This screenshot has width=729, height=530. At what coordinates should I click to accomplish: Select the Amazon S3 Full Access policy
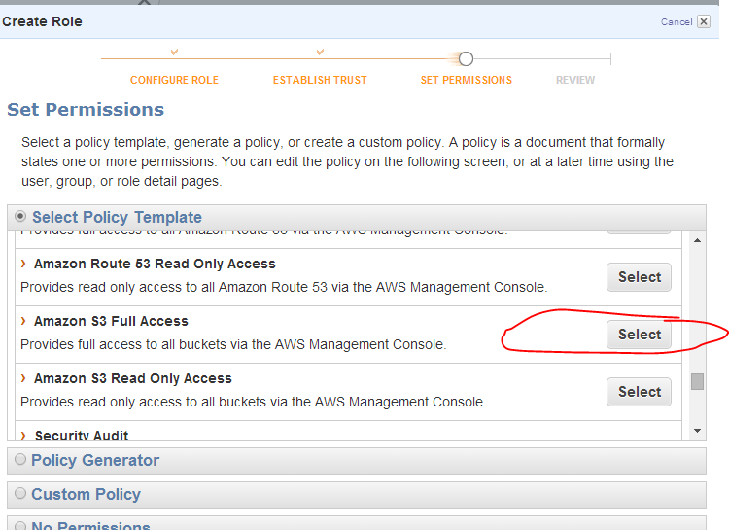click(639, 335)
